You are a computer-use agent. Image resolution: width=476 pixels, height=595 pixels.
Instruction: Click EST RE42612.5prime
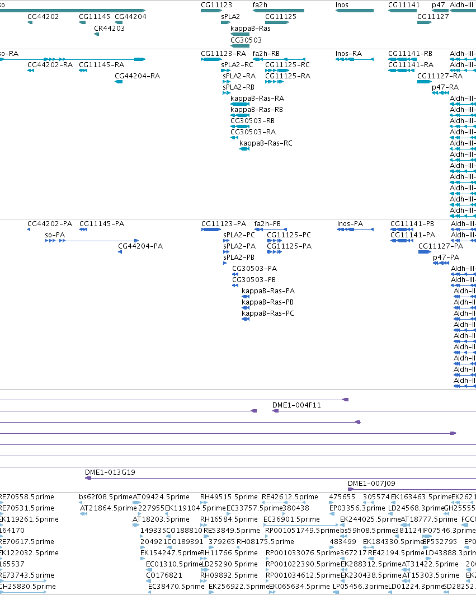[x=290, y=497]
